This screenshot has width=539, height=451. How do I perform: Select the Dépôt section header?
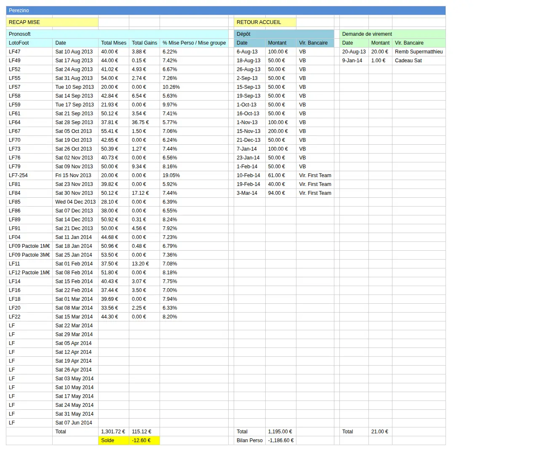tap(284, 34)
